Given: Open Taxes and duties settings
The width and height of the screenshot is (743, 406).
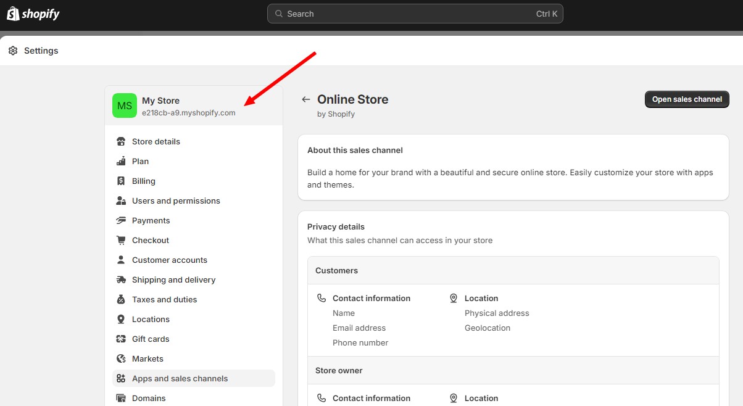Looking at the screenshot, I should pyautogui.click(x=194, y=299).
